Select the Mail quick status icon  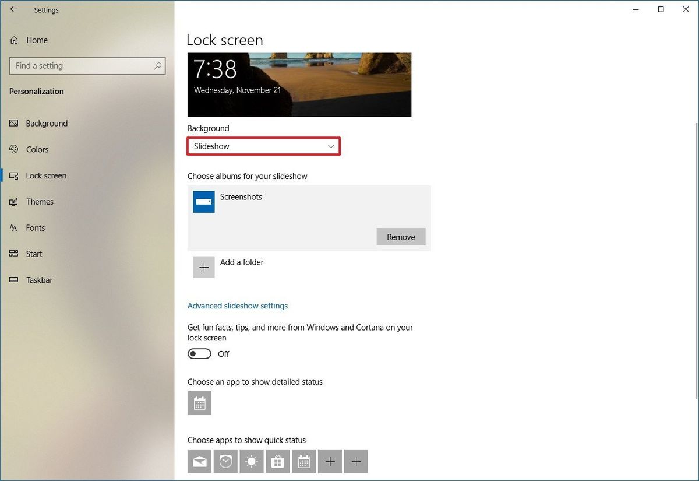[199, 461]
